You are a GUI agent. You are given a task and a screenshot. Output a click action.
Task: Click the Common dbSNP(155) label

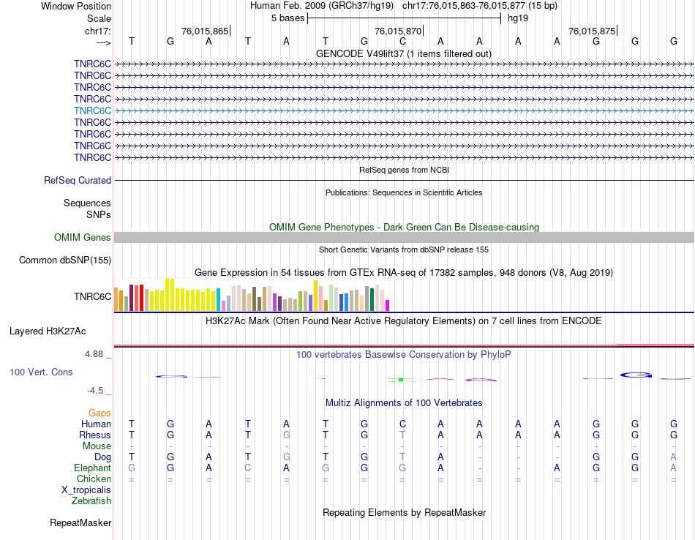click(x=65, y=260)
